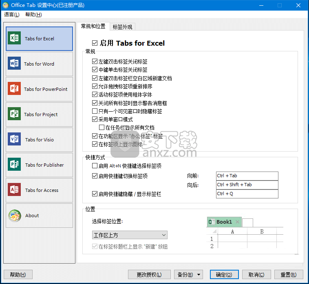Enable 只有一个可见窗口时隐藏标签 checkbox
The height and width of the screenshot is (284, 309).
pyautogui.click(x=95, y=111)
